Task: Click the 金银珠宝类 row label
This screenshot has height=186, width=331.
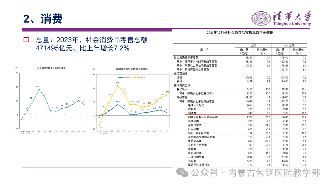Action: tap(195, 125)
